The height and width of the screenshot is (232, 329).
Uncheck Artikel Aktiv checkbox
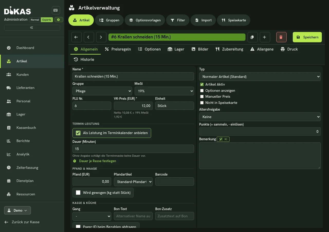point(202,84)
